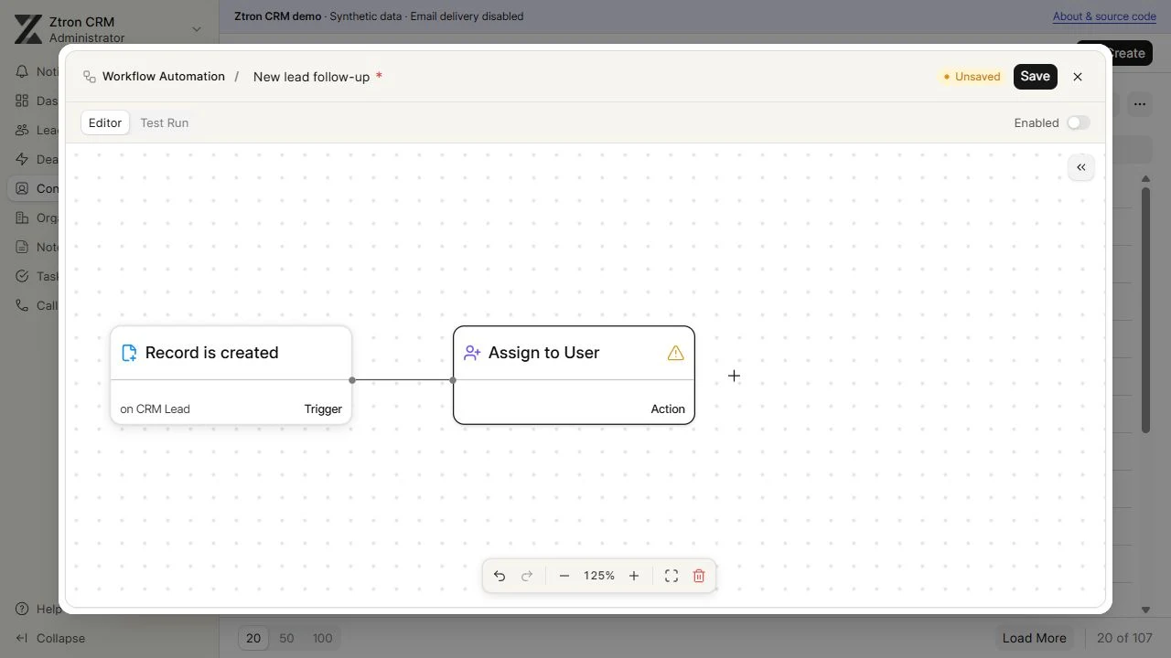Set page size to 100
The height and width of the screenshot is (658, 1171).
322,638
